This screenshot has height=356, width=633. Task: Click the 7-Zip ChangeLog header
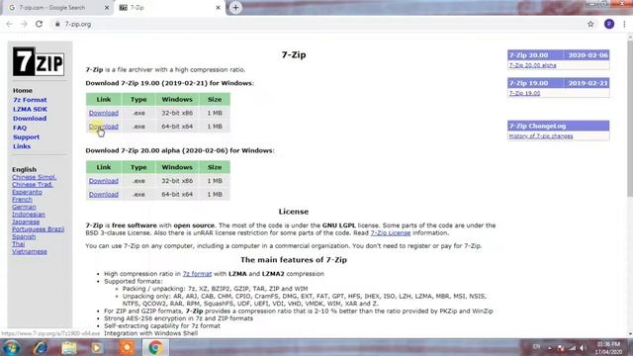pyautogui.click(x=558, y=126)
